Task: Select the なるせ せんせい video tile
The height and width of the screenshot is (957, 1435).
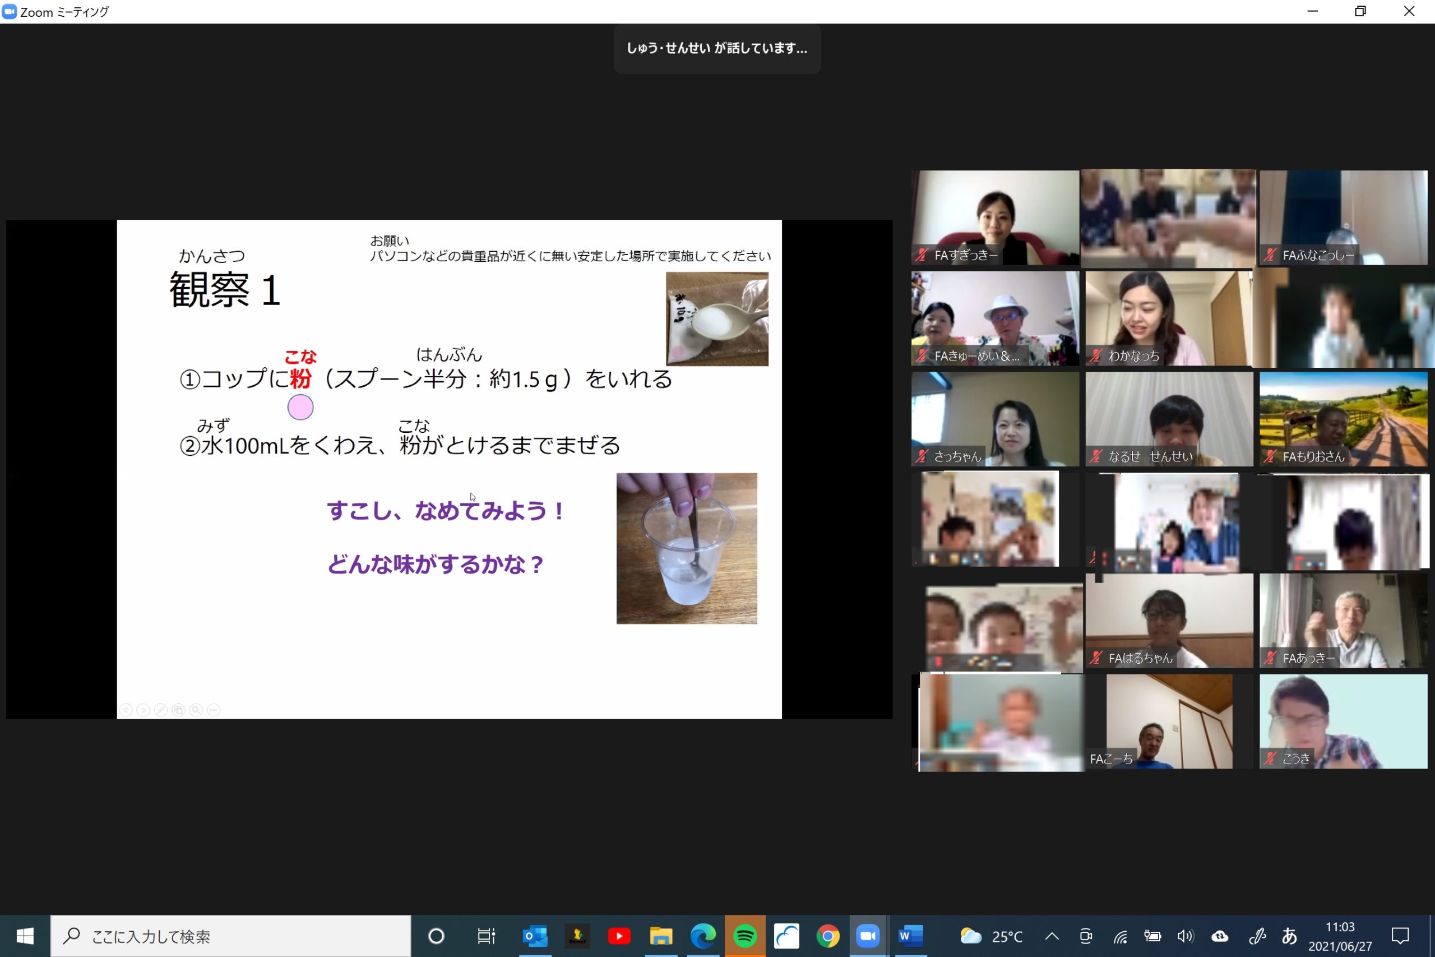Action: click(x=1168, y=419)
